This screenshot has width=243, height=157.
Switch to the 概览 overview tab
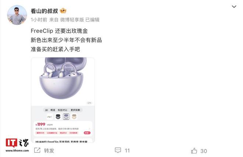coord(53,110)
